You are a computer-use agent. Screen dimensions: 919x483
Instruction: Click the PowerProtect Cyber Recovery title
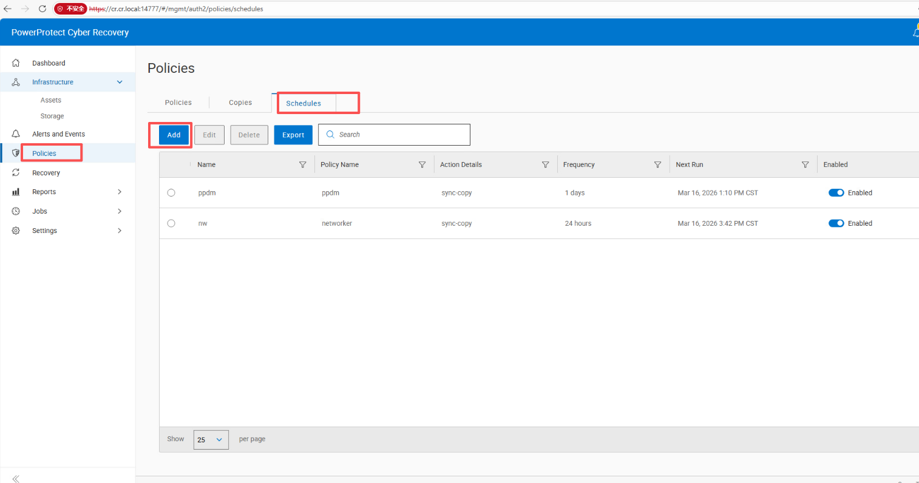click(x=70, y=32)
